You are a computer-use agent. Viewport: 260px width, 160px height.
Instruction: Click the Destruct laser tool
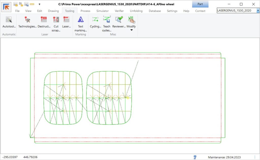tap(44, 22)
